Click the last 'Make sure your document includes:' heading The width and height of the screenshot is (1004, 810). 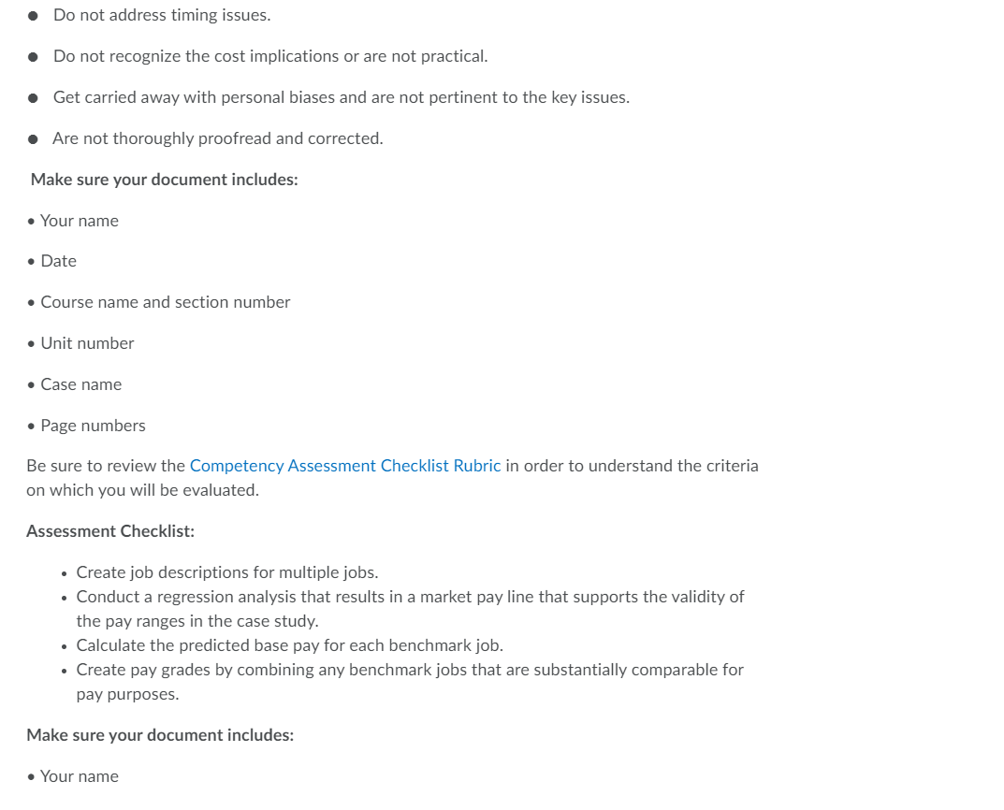pyautogui.click(x=160, y=735)
